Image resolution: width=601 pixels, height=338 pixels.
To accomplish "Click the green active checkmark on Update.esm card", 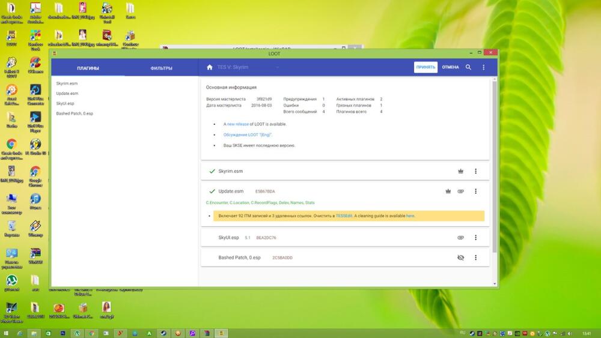I will (x=212, y=191).
